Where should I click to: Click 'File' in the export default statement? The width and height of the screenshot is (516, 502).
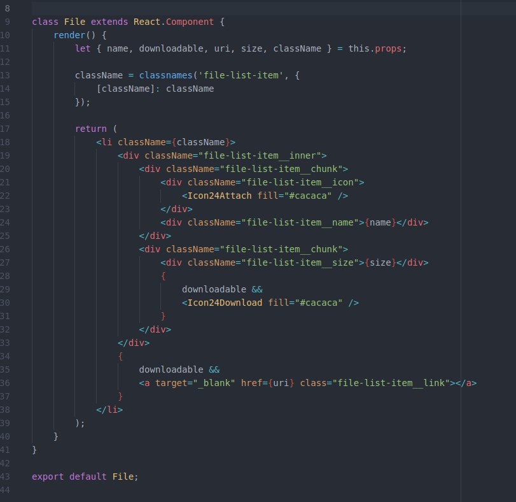(123, 477)
